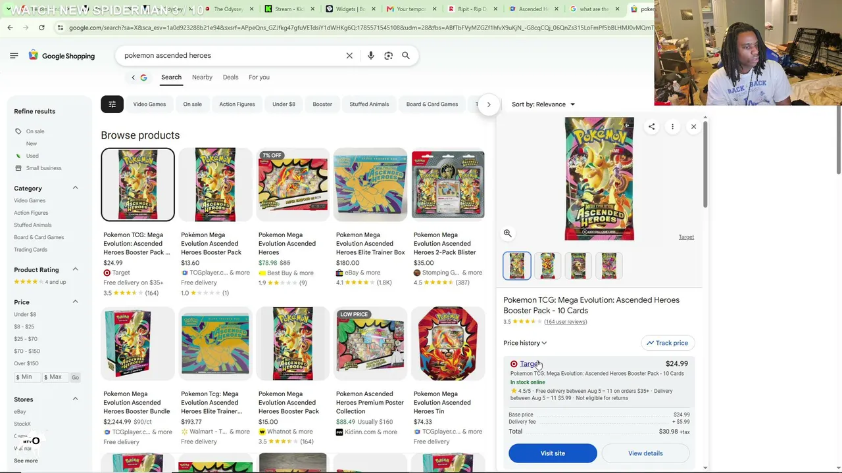The width and height of the screenshot is (842, 473).
Task: Click the Google G icon above results
Action: pos(143,78)
